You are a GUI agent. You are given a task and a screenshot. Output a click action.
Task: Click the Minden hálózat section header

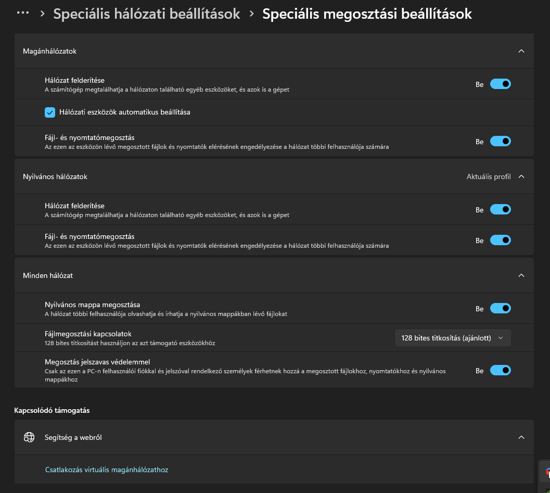tap(48, 275)
